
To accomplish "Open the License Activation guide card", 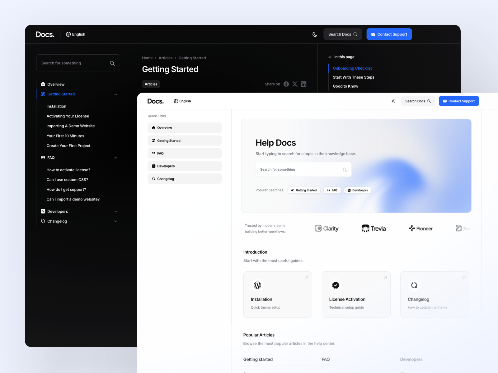I will coord(356,295).
